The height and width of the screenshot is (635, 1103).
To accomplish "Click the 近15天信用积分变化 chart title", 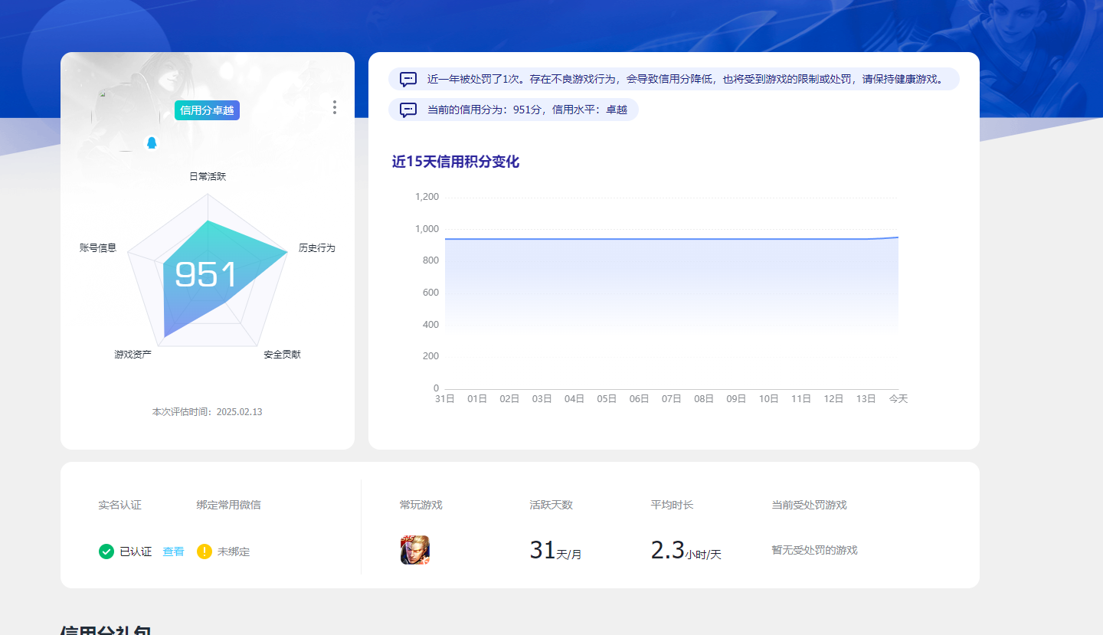I will (x=456, y=162).
